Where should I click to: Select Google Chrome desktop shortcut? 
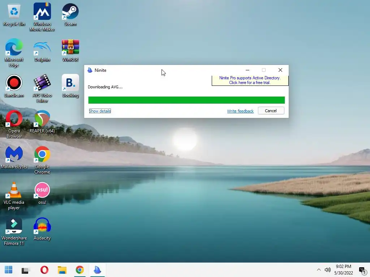[42, 160]
